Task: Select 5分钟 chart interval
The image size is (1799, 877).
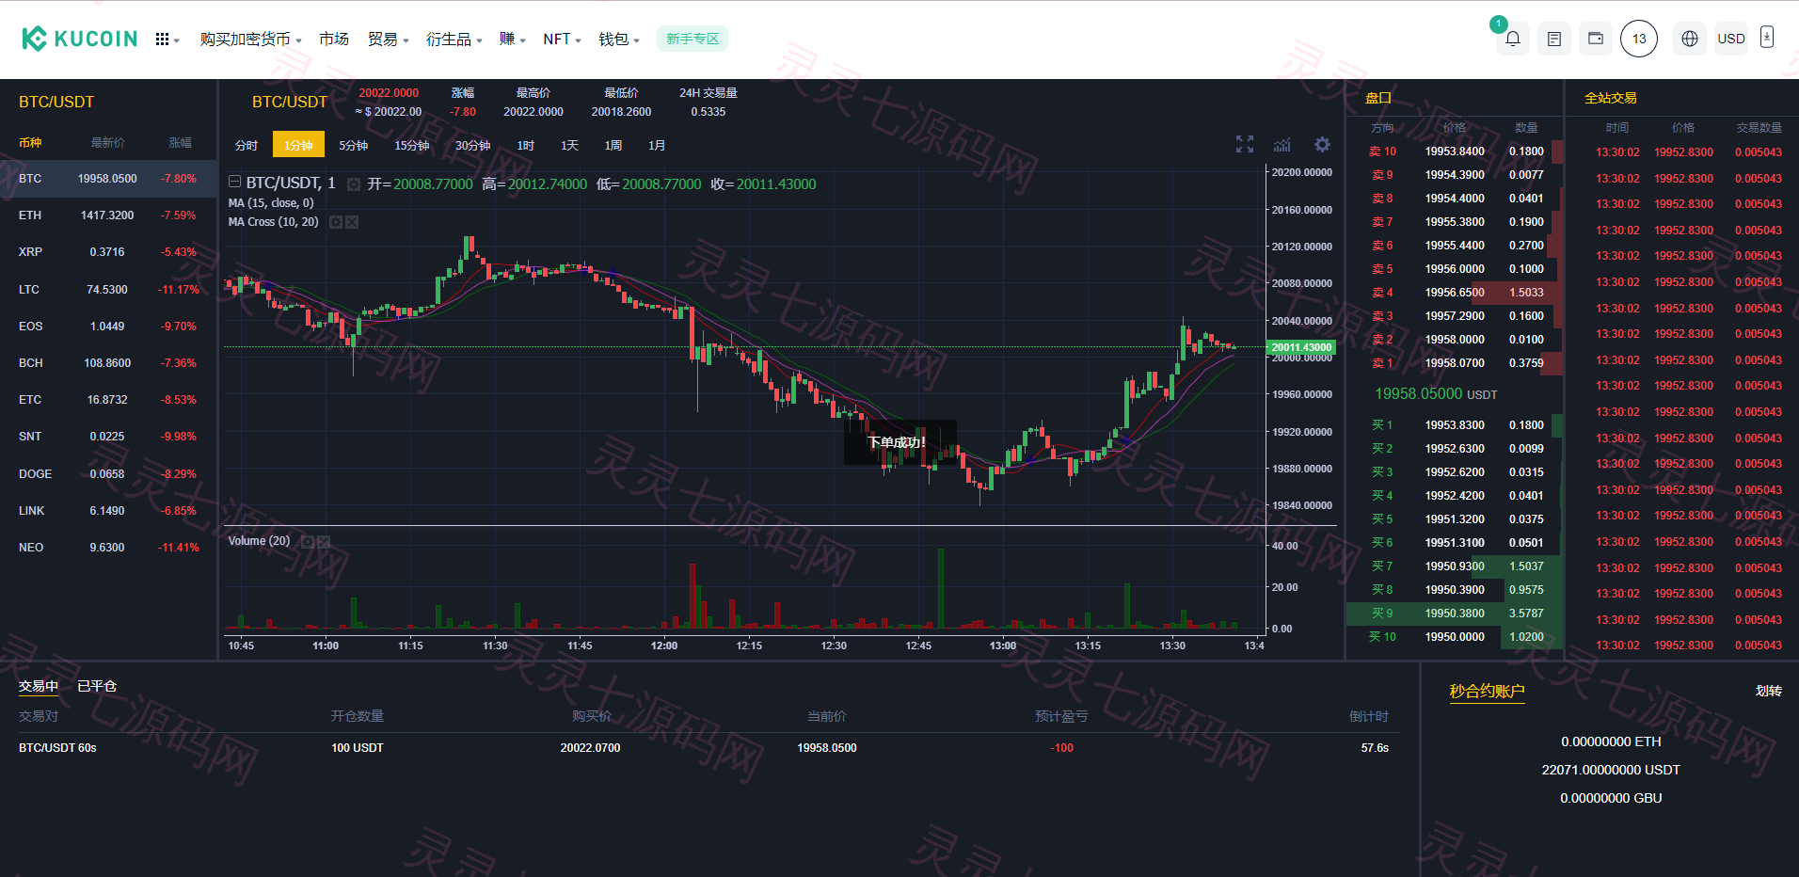Action: pos(354,145)
